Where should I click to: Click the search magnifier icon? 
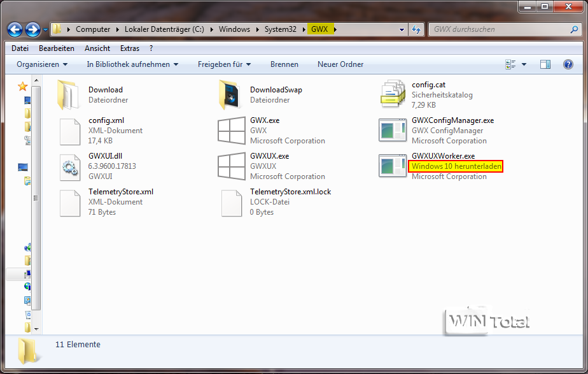[575, 29]
